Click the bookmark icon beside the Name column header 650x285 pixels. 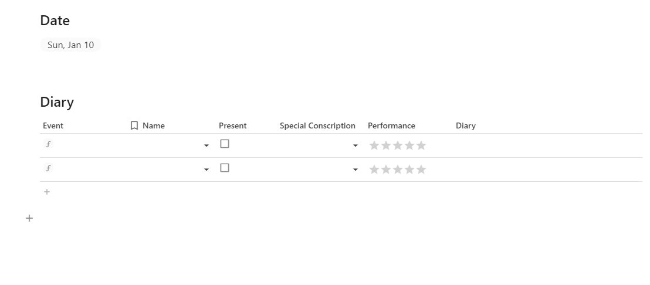point(134,125)
